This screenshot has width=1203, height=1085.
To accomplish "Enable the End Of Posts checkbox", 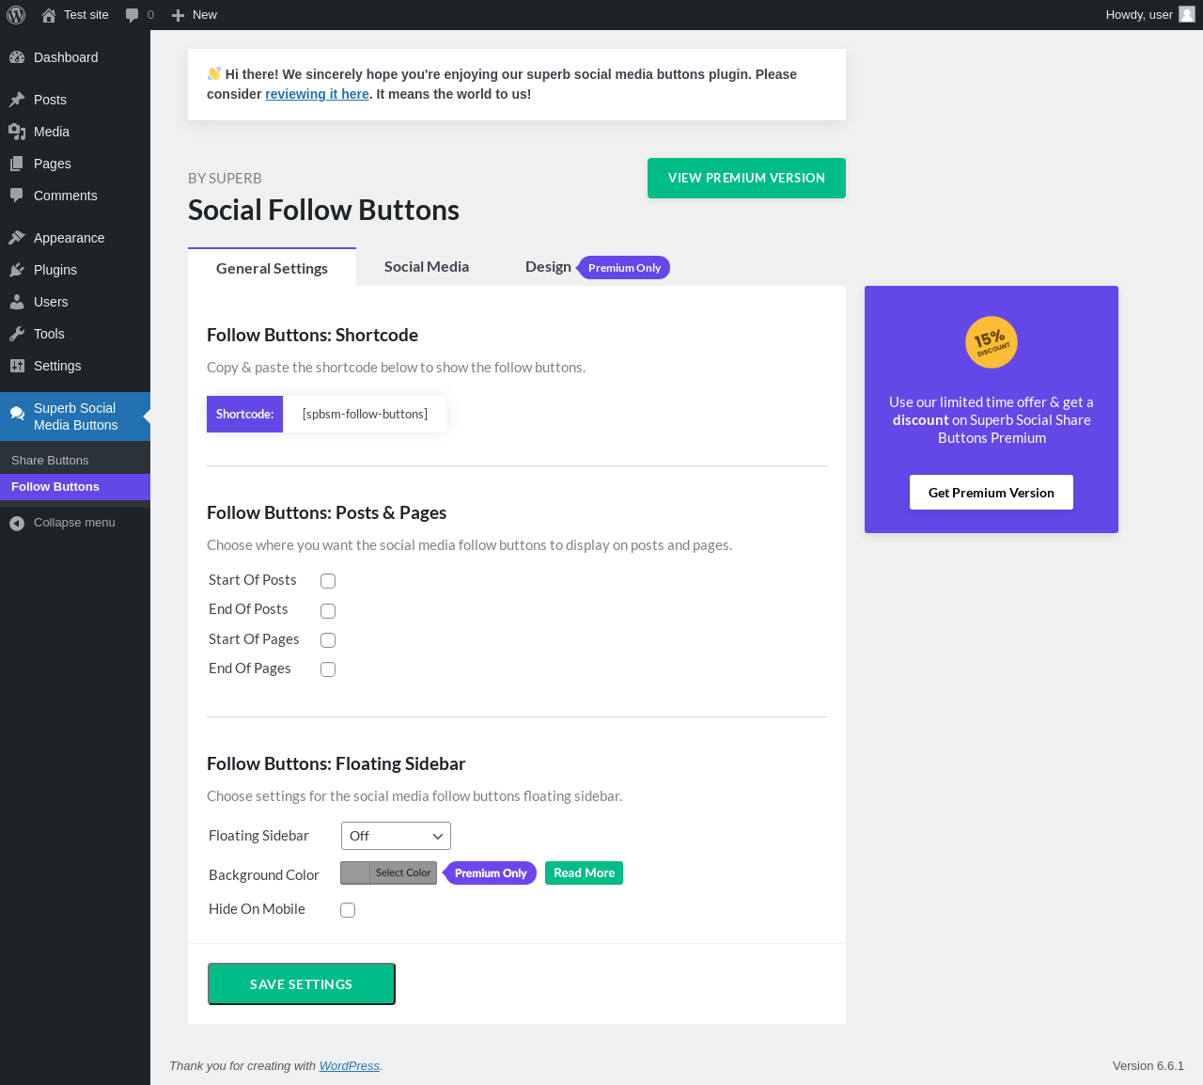I will click(x=328, y=611).
